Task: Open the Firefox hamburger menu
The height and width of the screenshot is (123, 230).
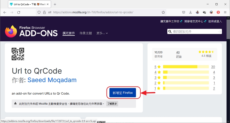Action: coord(225,13)
